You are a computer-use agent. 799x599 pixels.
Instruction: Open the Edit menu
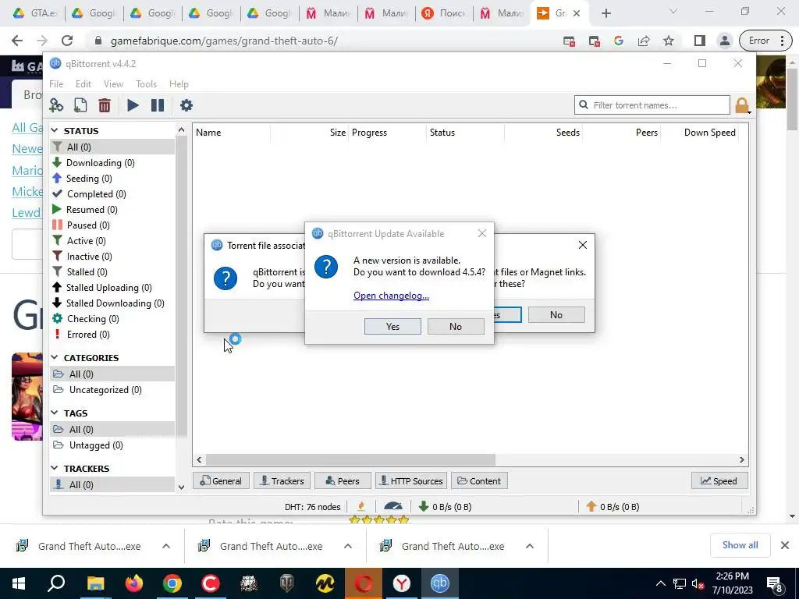click(83, 84)
